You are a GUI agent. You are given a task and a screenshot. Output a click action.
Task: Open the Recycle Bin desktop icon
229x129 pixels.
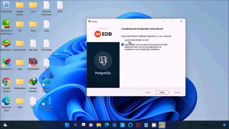pos(6,7)
